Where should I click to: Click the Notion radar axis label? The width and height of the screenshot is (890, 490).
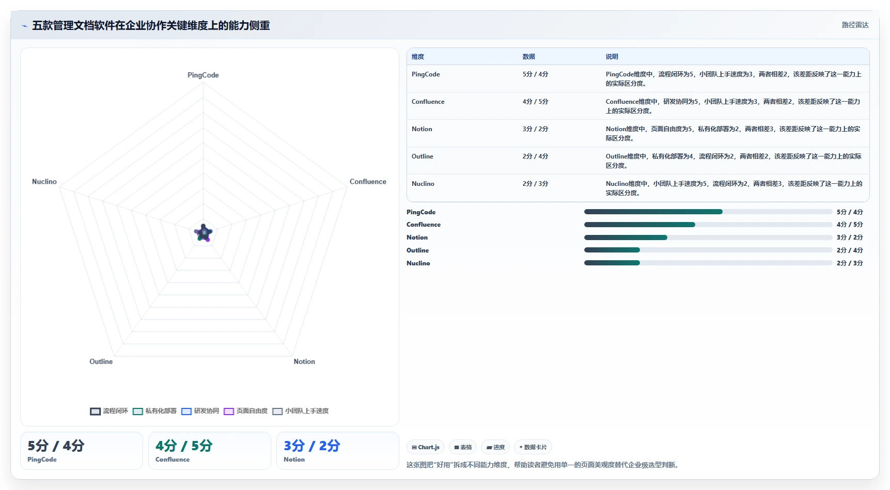304,362
